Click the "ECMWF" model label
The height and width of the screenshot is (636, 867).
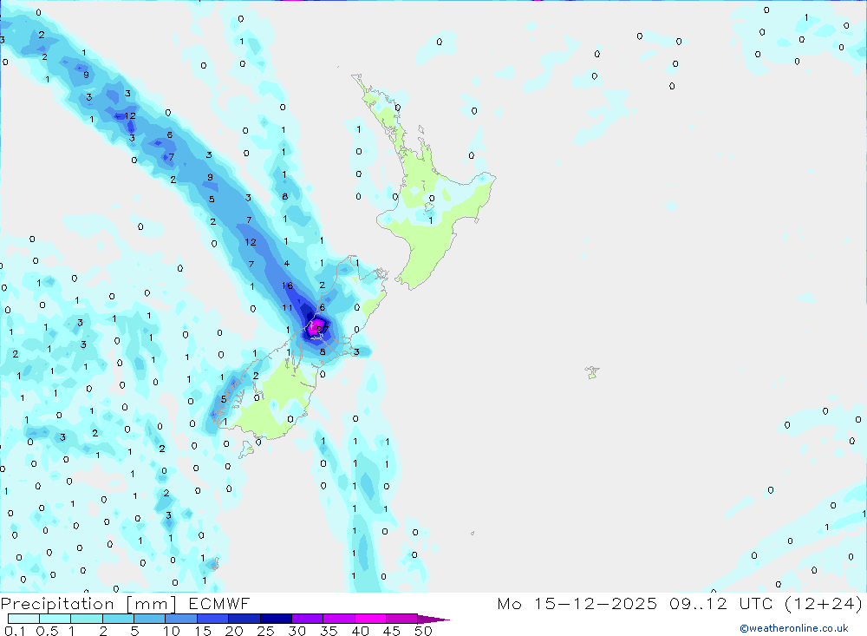click(219, 603)
